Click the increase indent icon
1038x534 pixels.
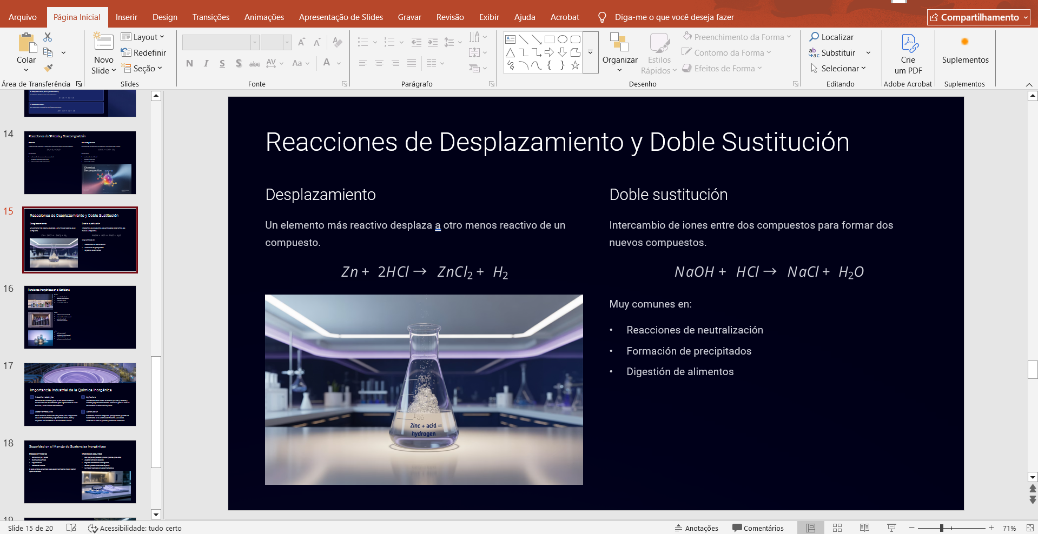click(x=433, y=42)
